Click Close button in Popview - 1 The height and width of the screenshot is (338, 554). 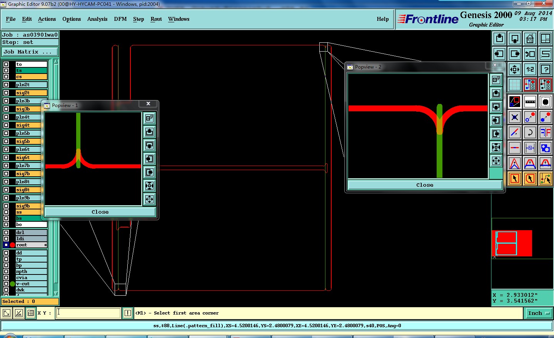pos(100,212)
